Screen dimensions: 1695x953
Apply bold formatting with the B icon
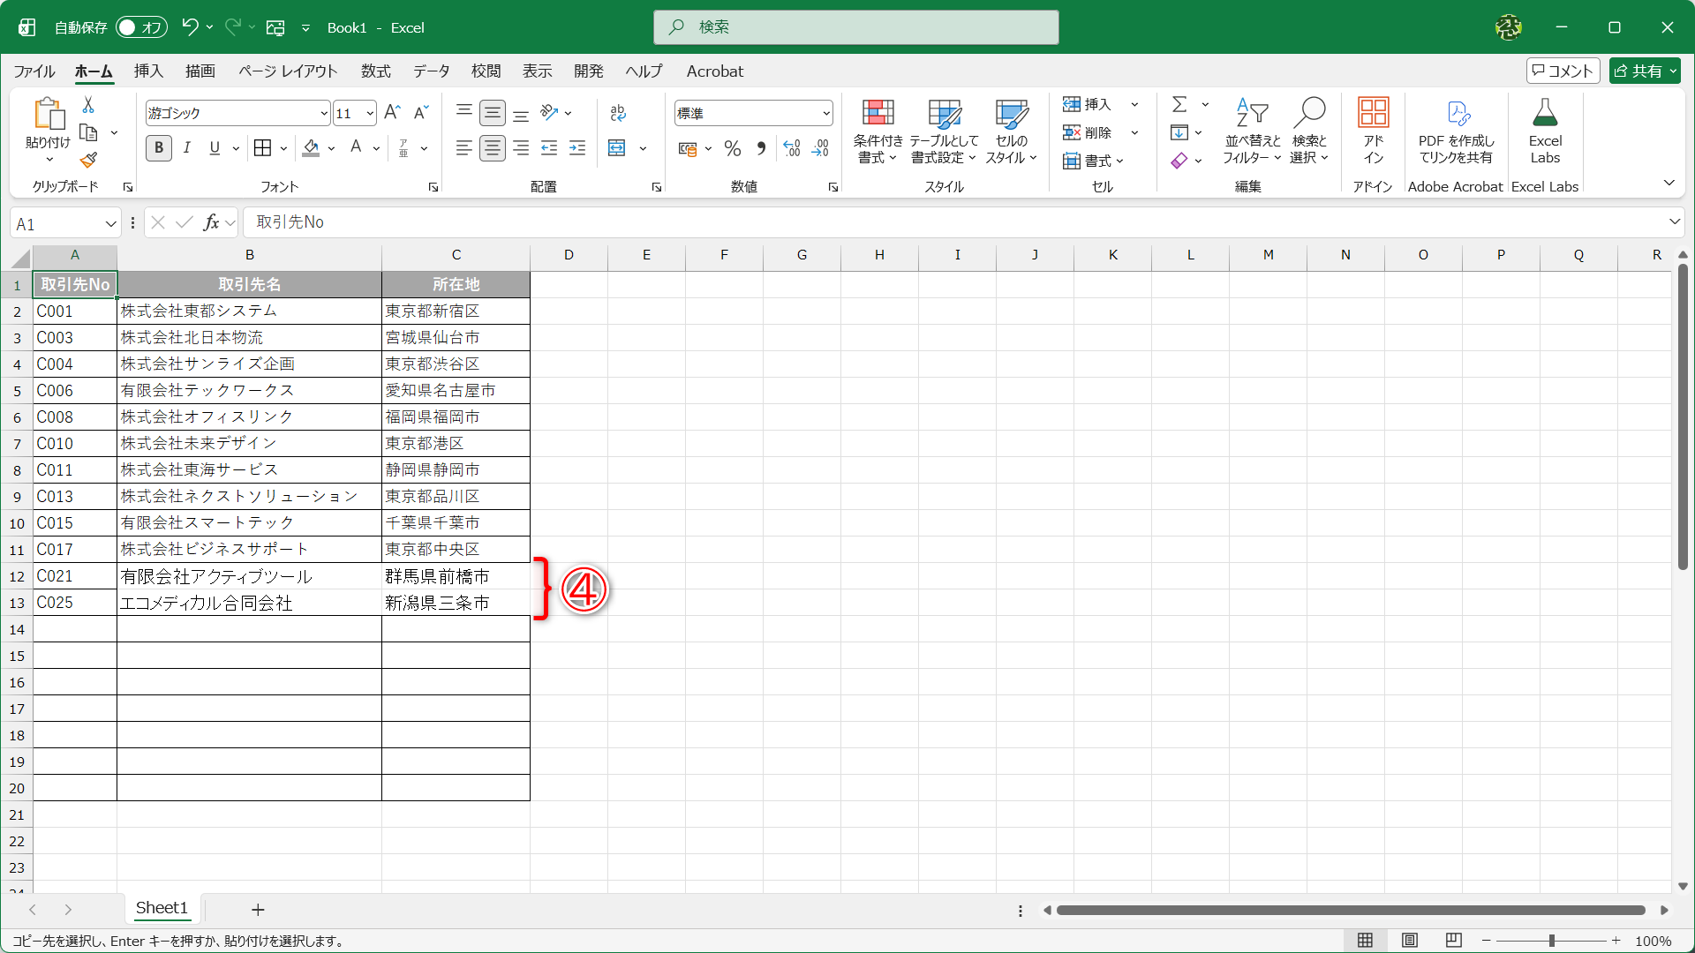[x=158, y=148]
